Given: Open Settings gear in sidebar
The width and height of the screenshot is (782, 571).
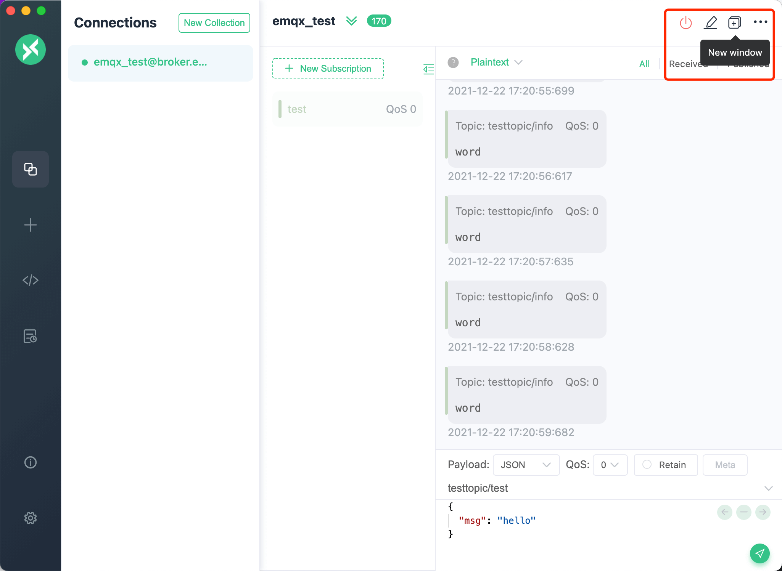Looking at the screenshot, I should 31,518.
